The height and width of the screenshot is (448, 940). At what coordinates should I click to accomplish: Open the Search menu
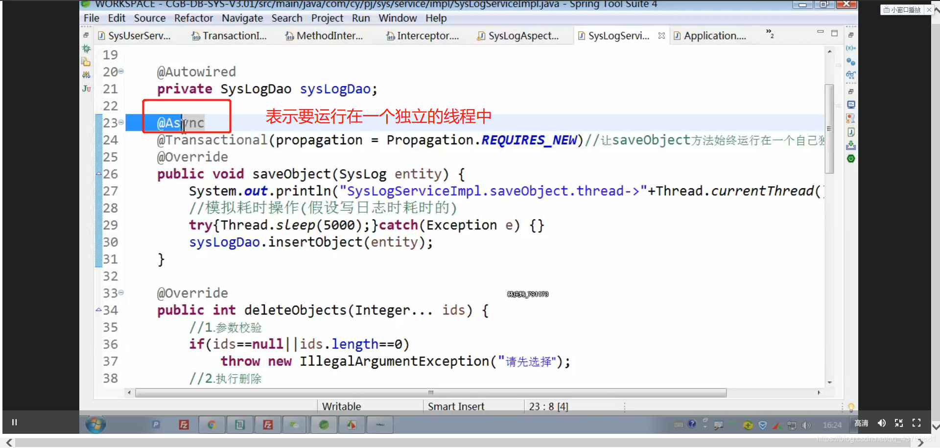[287, 18]
